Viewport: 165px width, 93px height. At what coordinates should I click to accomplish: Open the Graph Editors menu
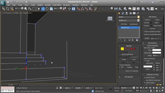57,5
